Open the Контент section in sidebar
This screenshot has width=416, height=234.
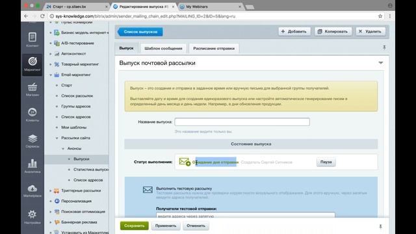[x=32, y=40]
